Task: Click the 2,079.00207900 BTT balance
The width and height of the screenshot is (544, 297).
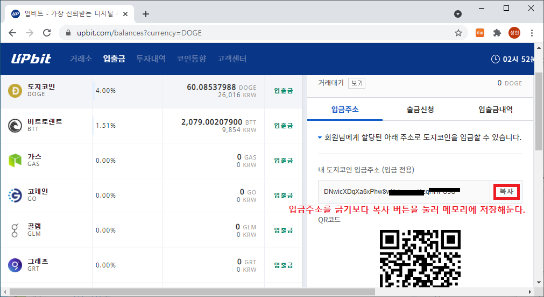Action: click(x=218, y=122)
